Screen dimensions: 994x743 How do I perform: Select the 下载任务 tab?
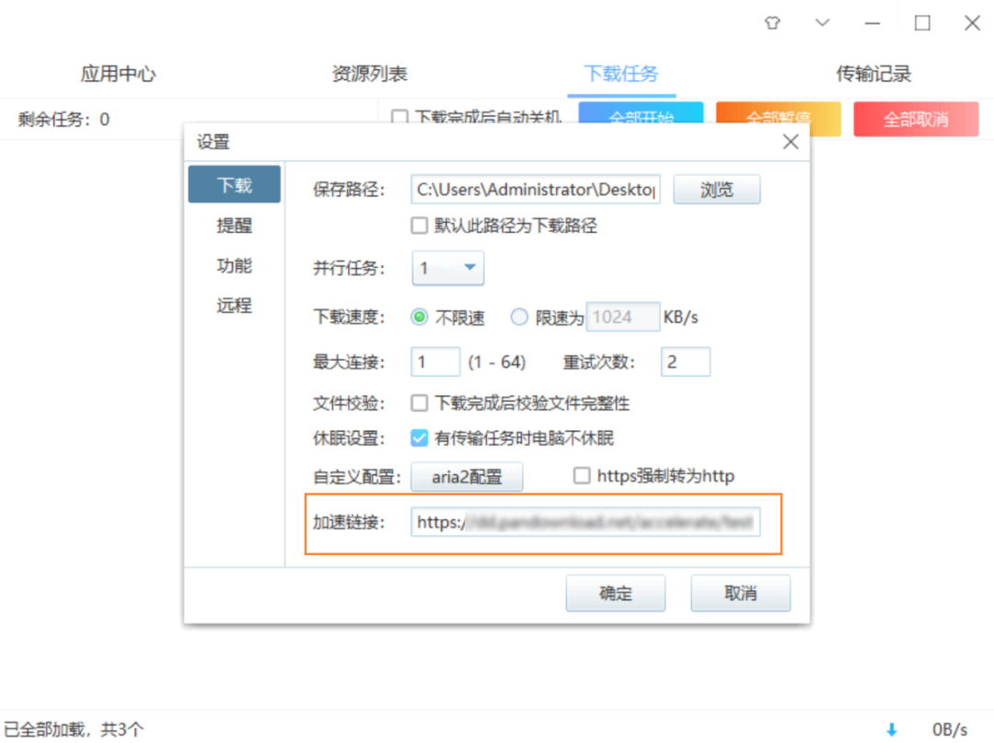(621, 75)
